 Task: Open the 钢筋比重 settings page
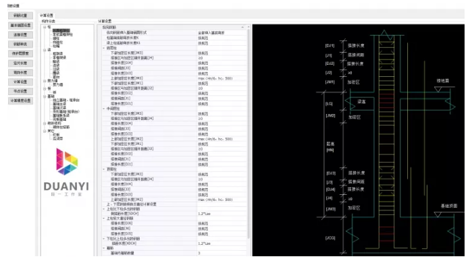[x=20, y=16]
